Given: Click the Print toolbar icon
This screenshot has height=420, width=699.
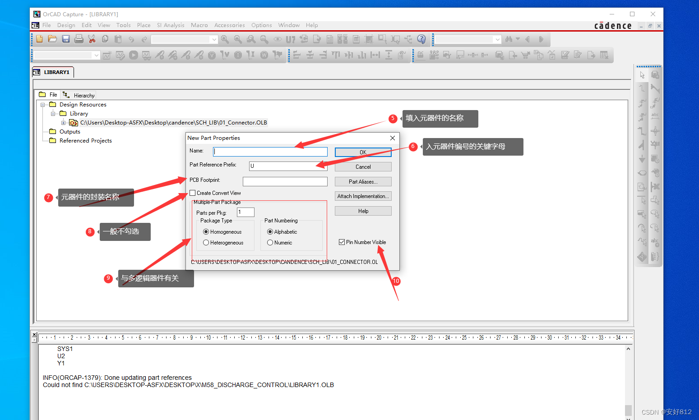Looking at the screenshot, I should point(79,39).
